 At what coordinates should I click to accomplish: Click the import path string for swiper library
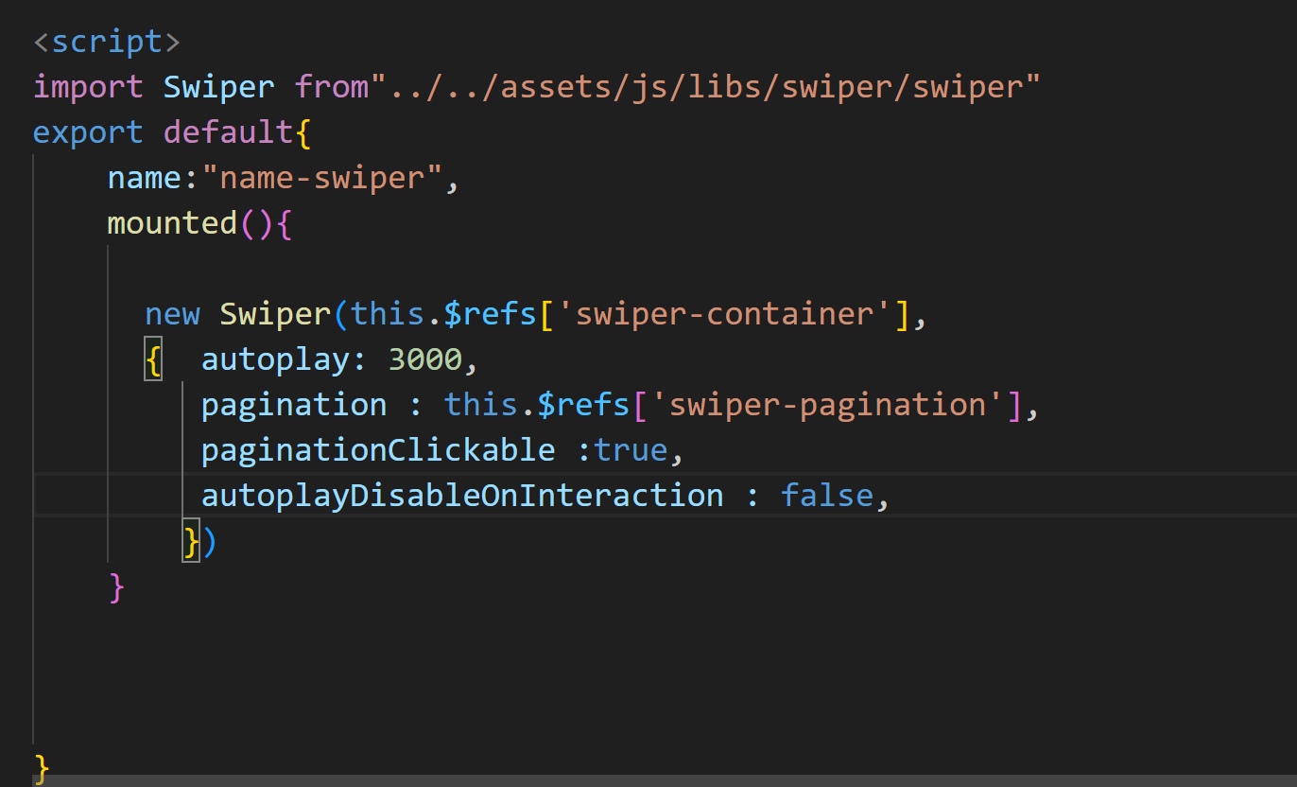(x=704, y=86)
